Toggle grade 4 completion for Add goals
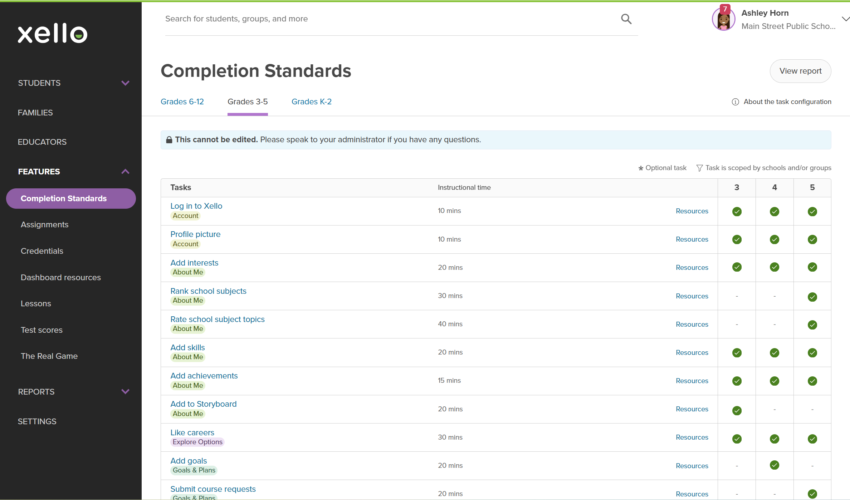This screenshot has width=850, height=500. [x=774, y=465]
